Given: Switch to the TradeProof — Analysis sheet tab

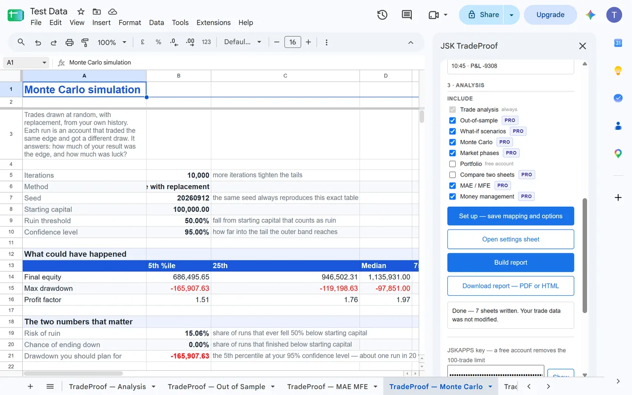Looking at the screenshot, I should (107, 387).
